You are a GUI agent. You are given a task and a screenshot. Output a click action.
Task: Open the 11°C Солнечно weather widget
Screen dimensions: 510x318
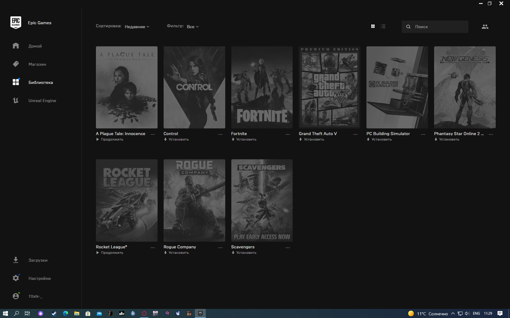point(428,313)
